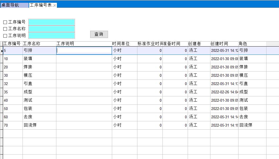Image resolution: width=279 pixels, height=159 pixels.
Task: Click the 工序编号 column header
Action: click(12, 44)
